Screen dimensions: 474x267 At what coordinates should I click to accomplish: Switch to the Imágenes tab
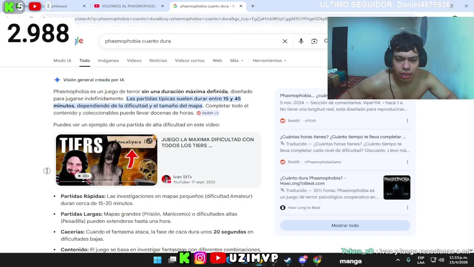click(108, 60)
